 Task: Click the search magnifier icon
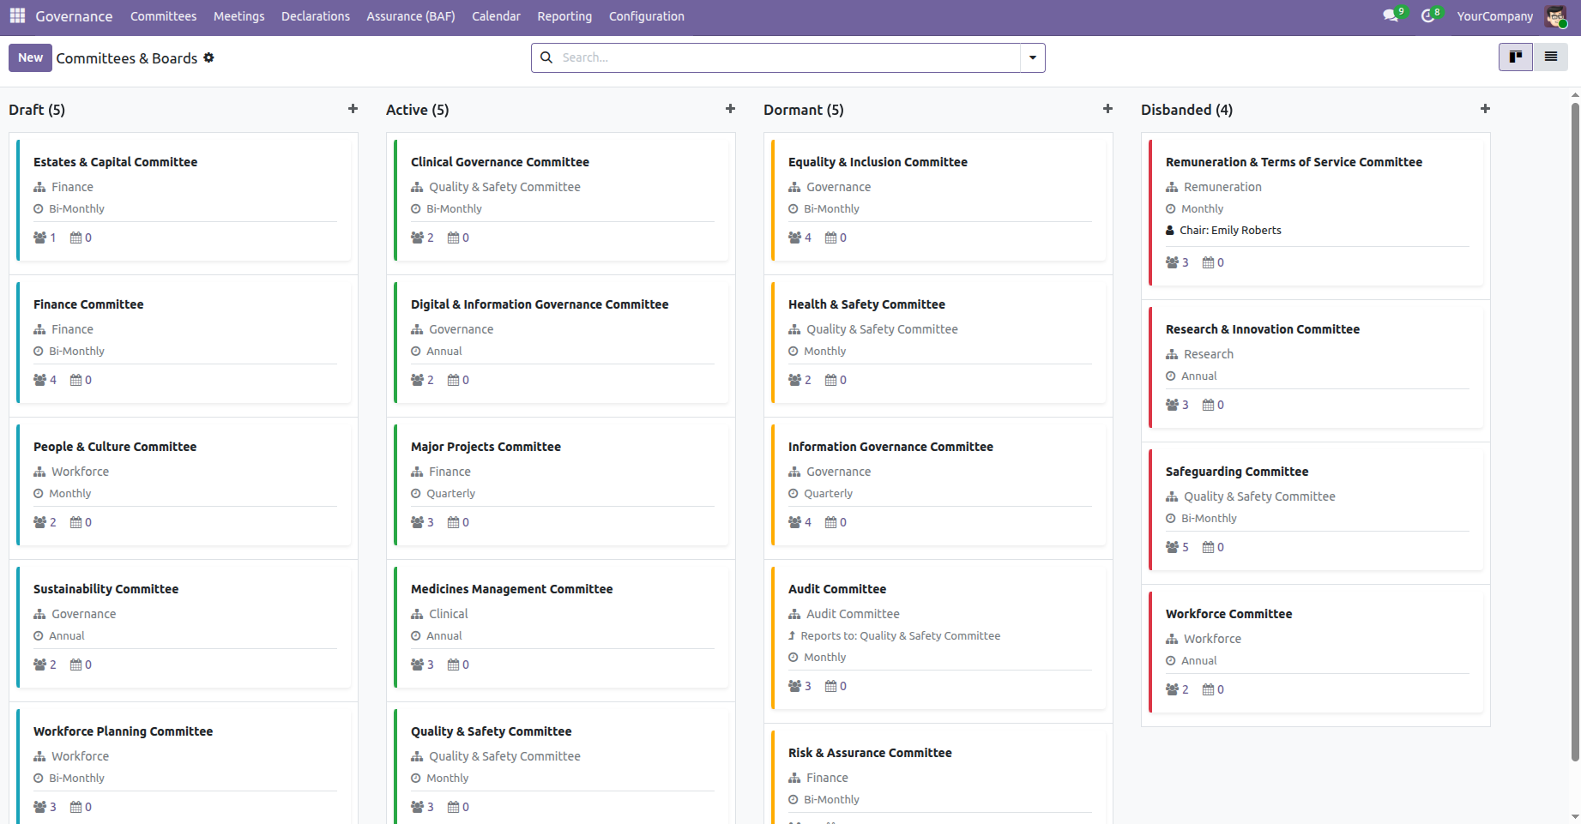[x=546, y=57]
